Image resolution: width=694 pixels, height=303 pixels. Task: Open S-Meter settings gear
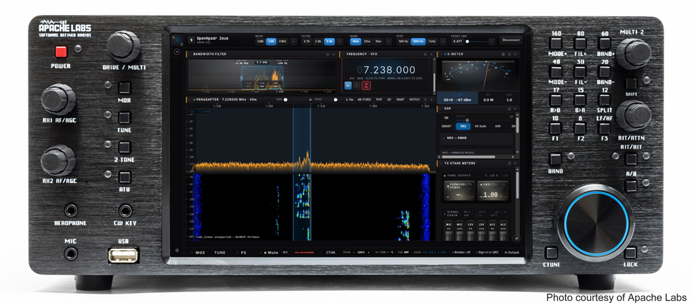pyautogui.click(x=503, y=54)
